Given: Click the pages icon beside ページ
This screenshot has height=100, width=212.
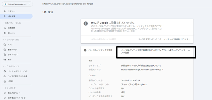Looking at the screenshot, I should coord(5,45).
